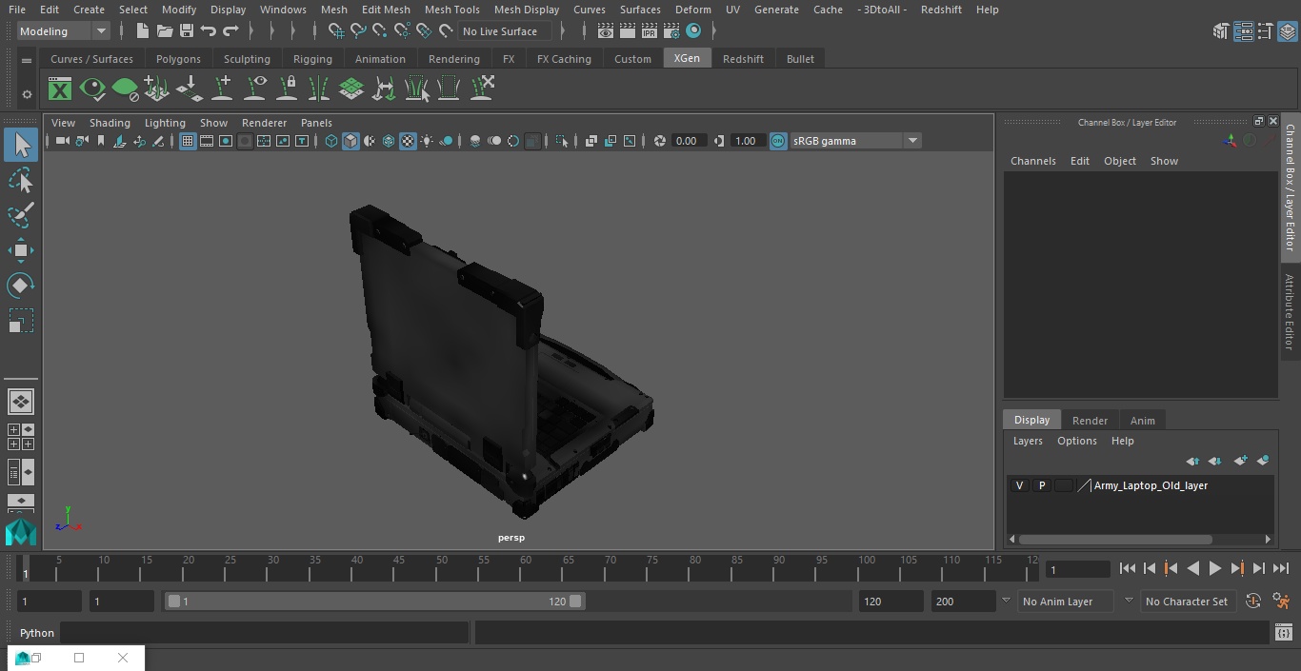The width and height of the screenshot is (1301, 671).
Task: Undo the last action
Action: [x=209, y=31]
